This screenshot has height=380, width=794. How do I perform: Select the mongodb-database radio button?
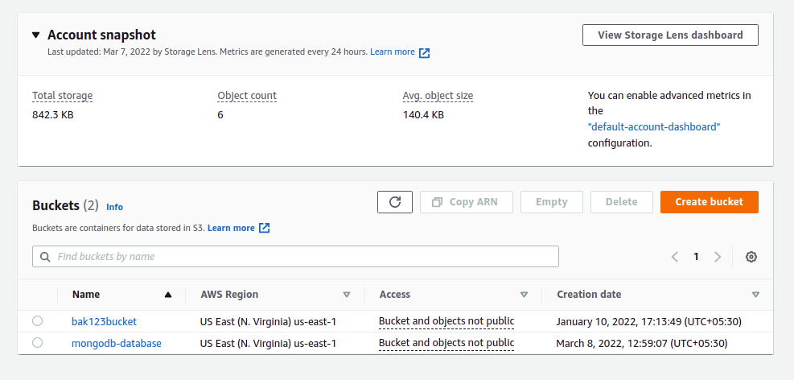(38, 343)
